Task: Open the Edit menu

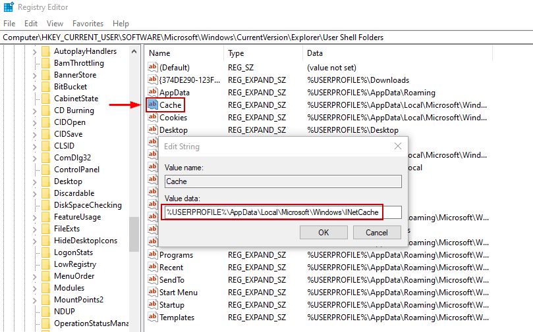Action: pos(31,24)
